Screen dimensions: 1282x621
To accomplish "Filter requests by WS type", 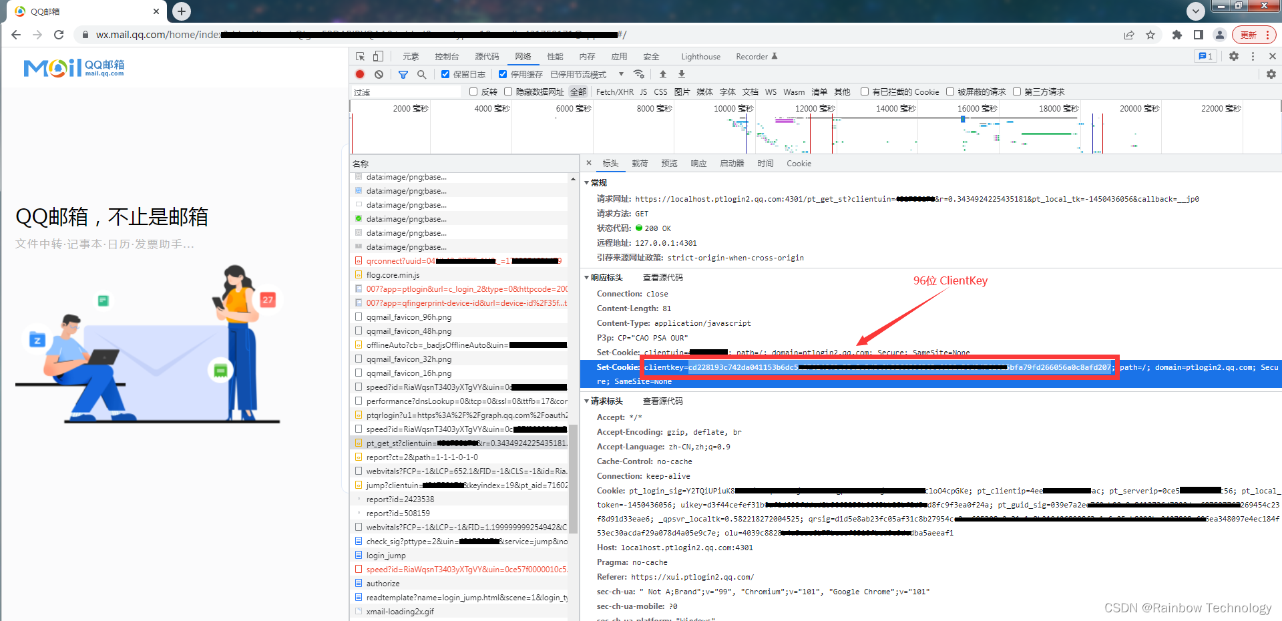I will coord(771,91).
